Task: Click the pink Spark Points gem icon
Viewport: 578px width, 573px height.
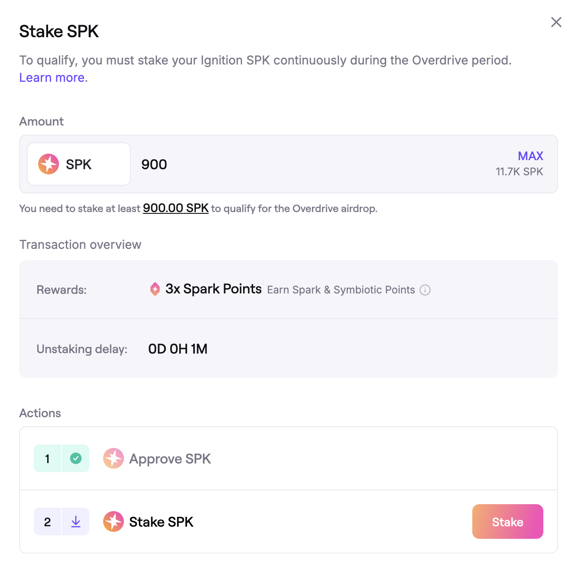Action: (155, 289)
